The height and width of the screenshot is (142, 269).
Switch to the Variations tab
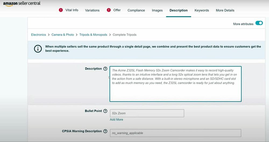pyautogui.click(x=92, y=10)
